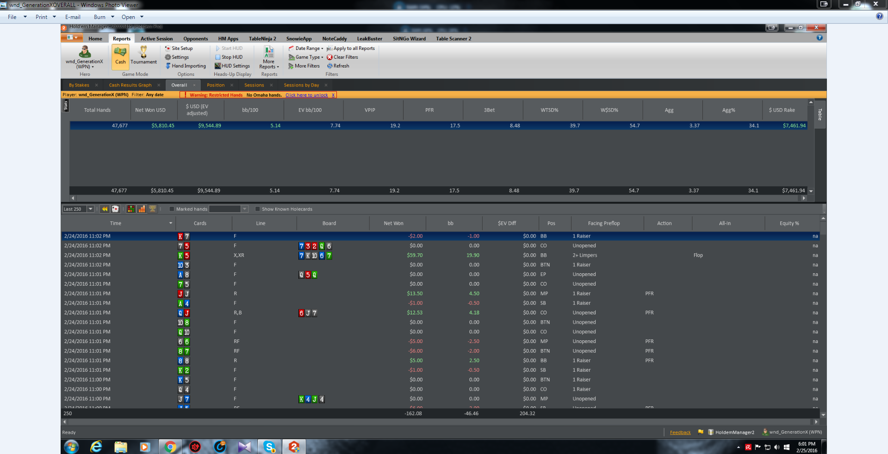Open More Filters
888x454 pixels.
[x=304, y=66]
